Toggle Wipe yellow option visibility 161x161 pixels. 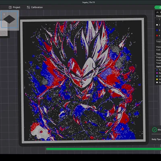(157, 79)
